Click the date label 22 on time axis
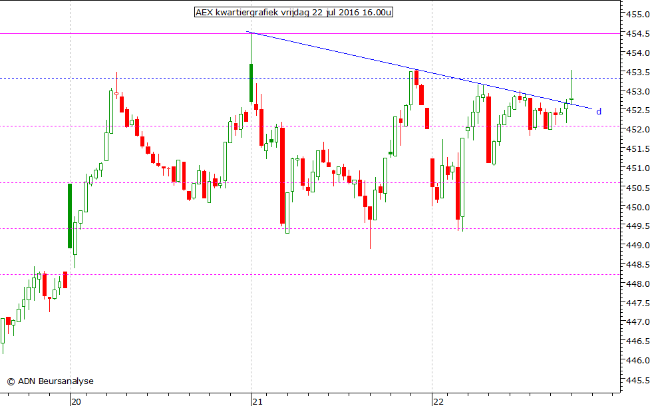 (438, 401)
